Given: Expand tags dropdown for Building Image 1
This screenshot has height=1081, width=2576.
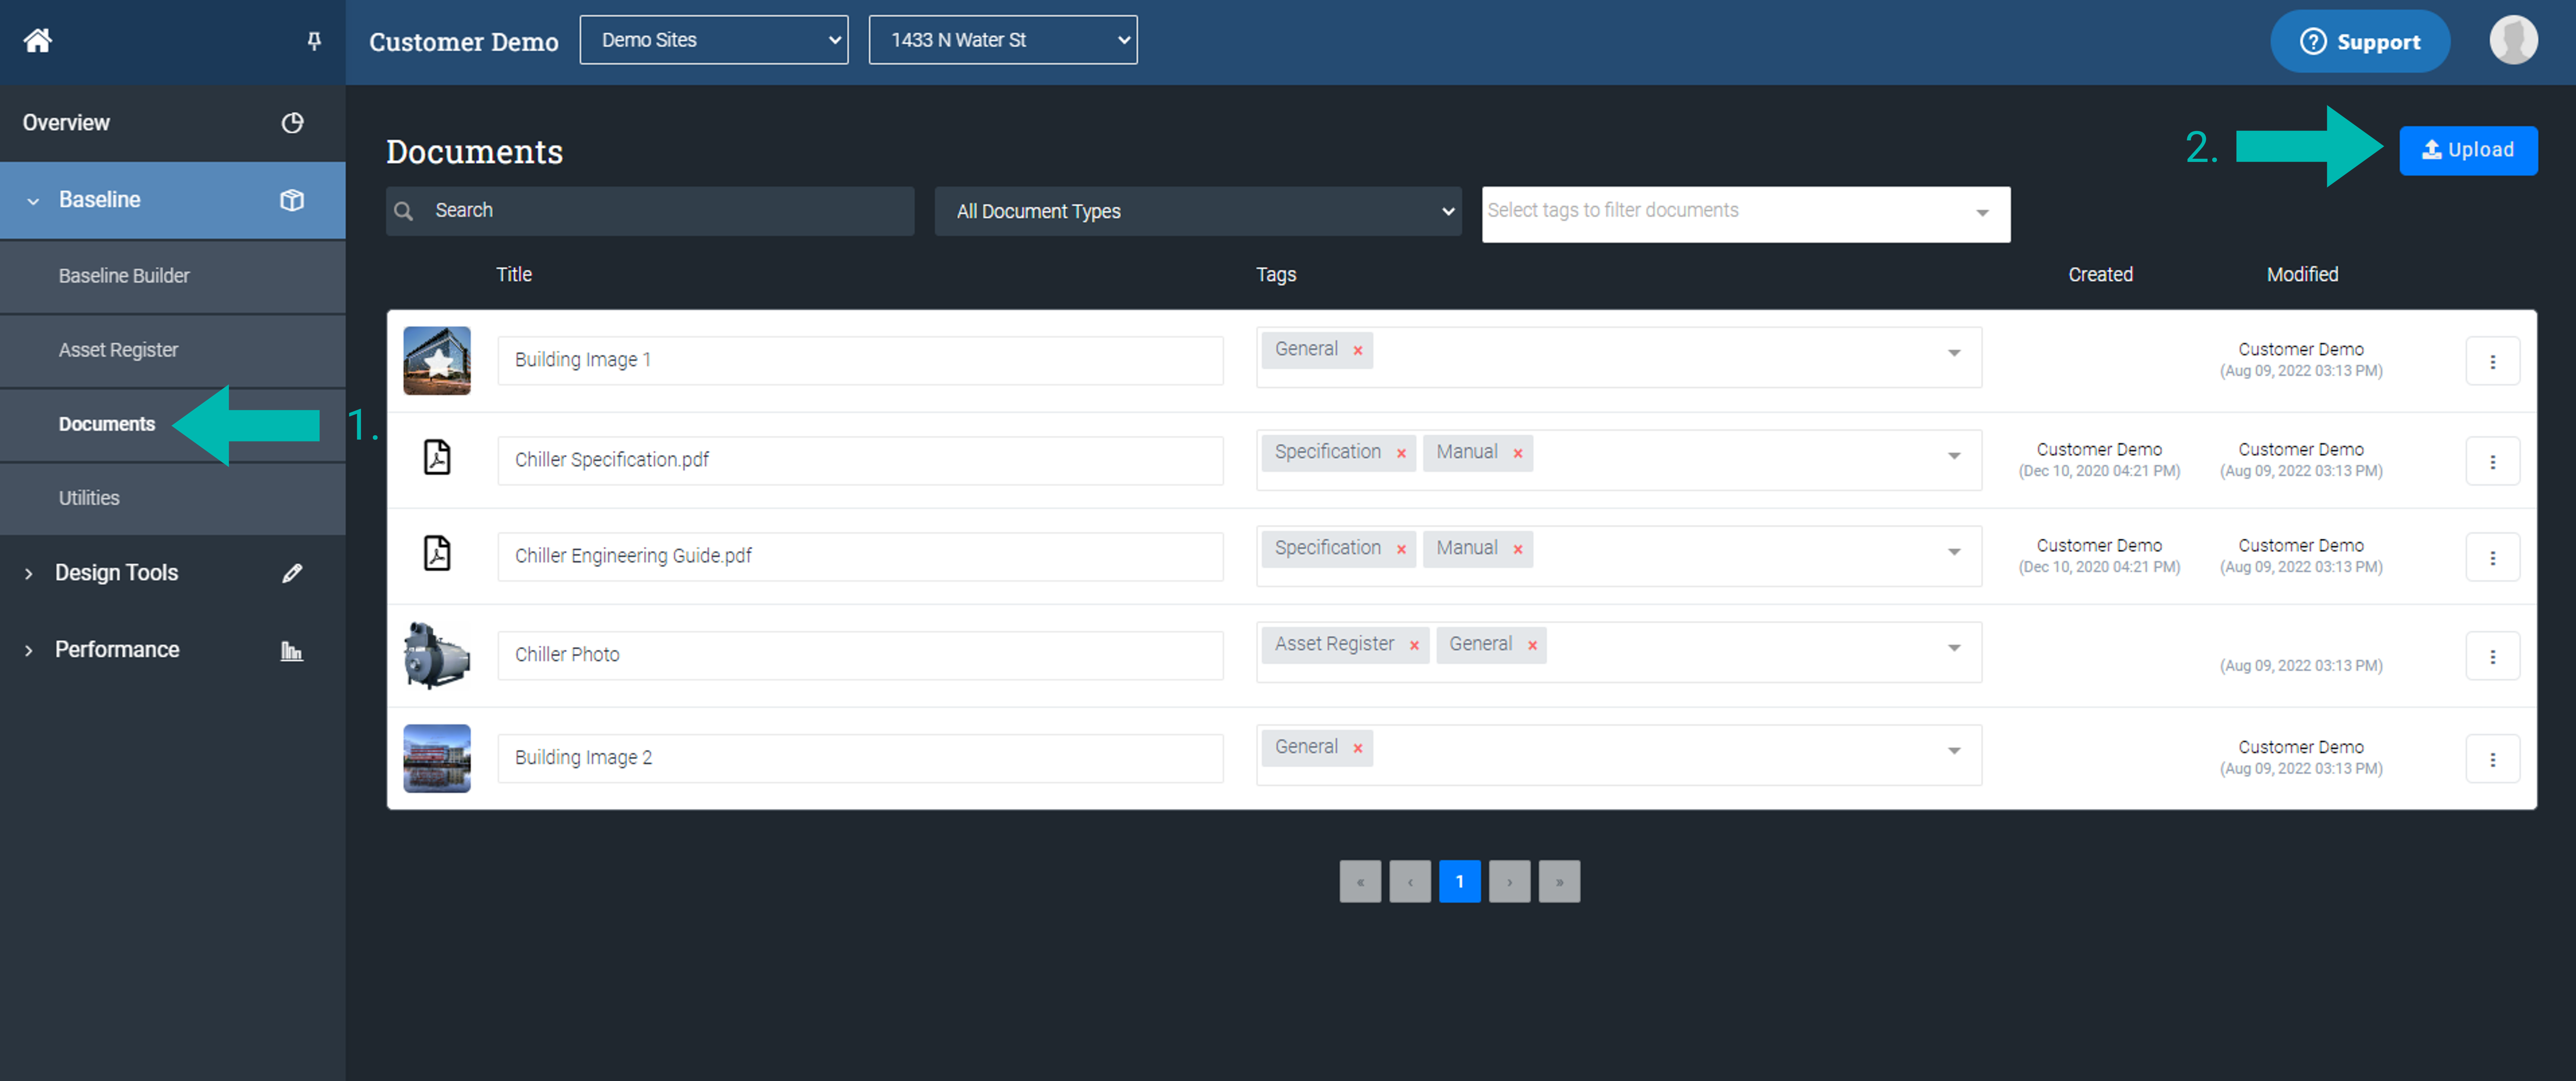Looking at the screenshot, I should pos(1954,353).
